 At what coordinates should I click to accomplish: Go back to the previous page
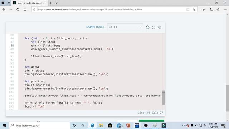click(x=4, y=10)
